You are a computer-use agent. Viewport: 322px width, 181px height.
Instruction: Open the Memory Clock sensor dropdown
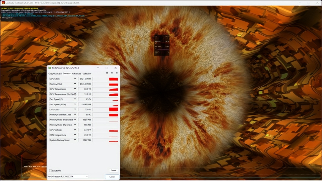pos(75,84)
